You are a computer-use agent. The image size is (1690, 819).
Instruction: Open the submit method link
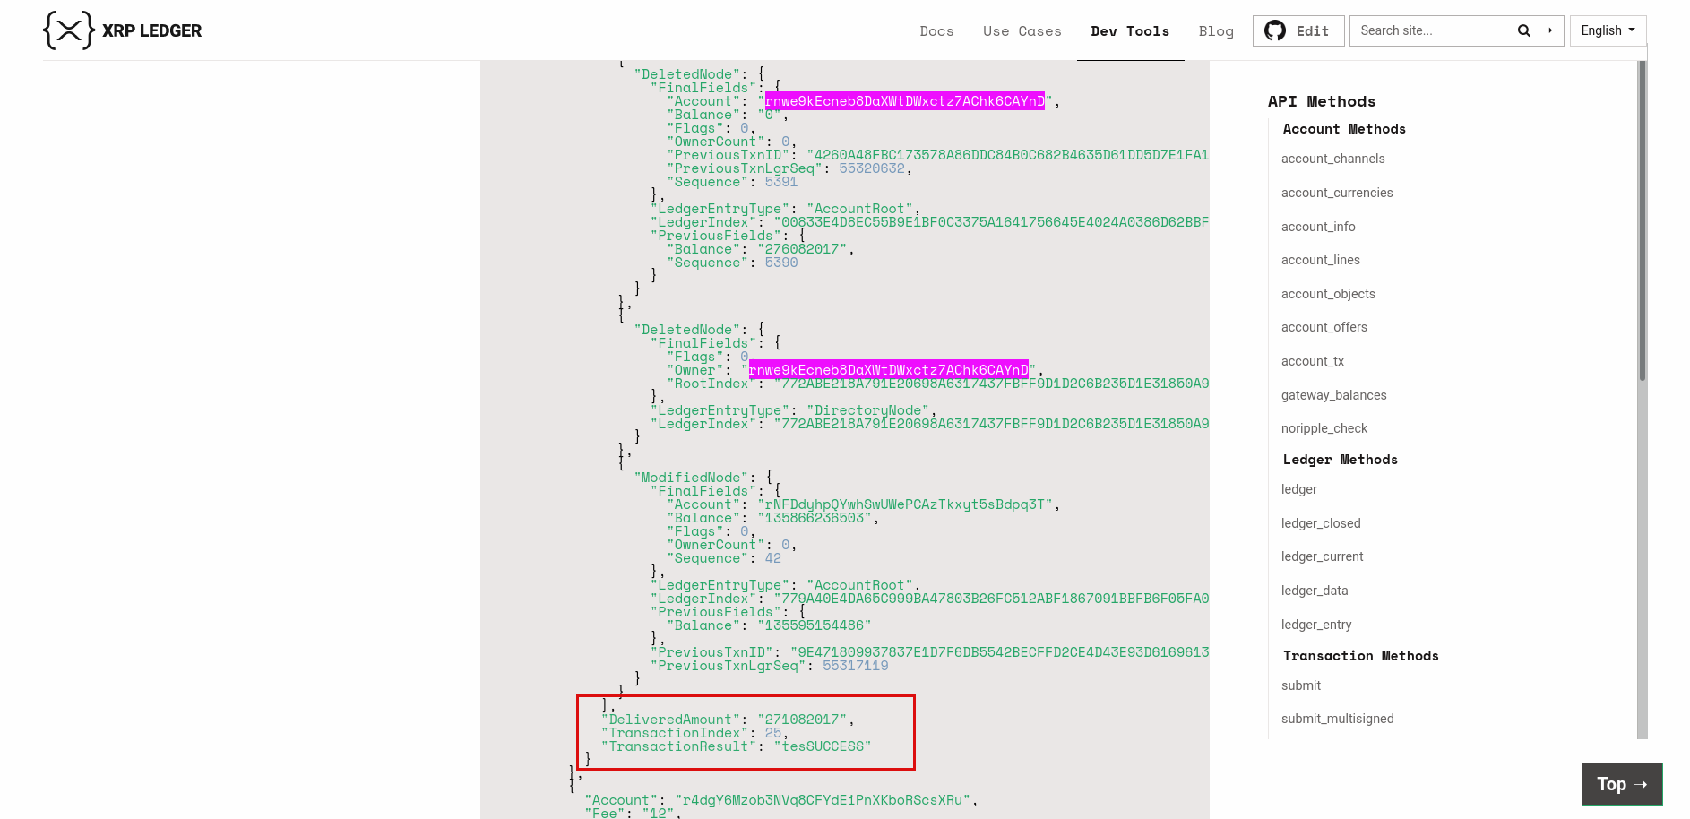click(x=1301, y=685)
